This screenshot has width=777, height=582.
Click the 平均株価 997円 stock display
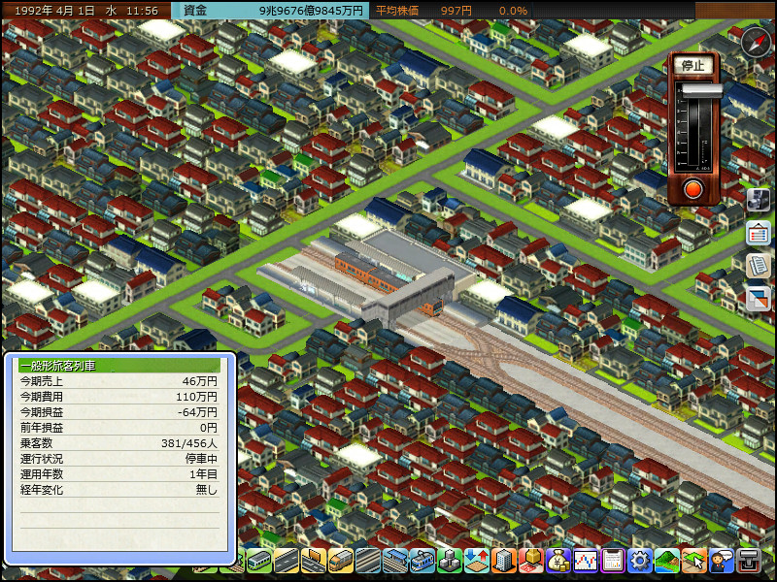(x=423, y=11)
